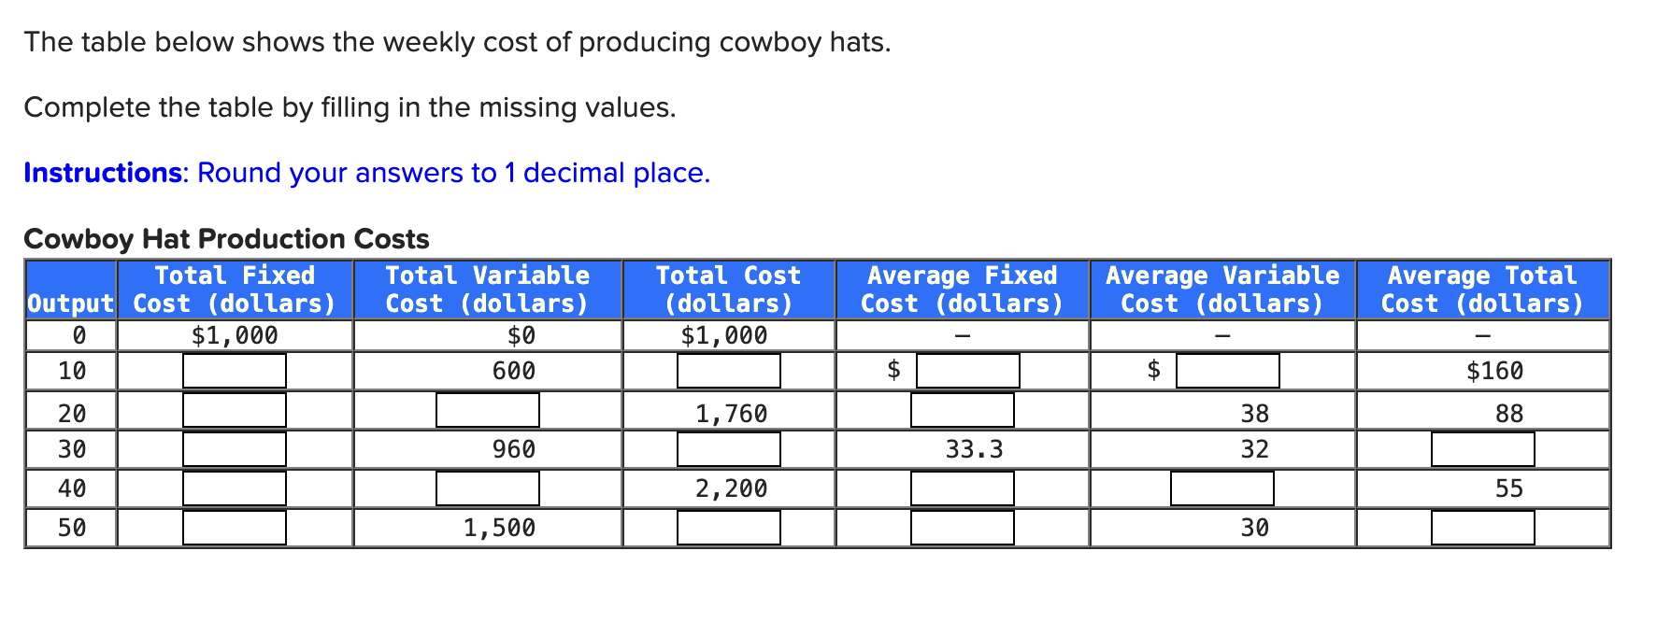Click the Total Fixed Cost input for Output 10

click(x=233, y=371)
